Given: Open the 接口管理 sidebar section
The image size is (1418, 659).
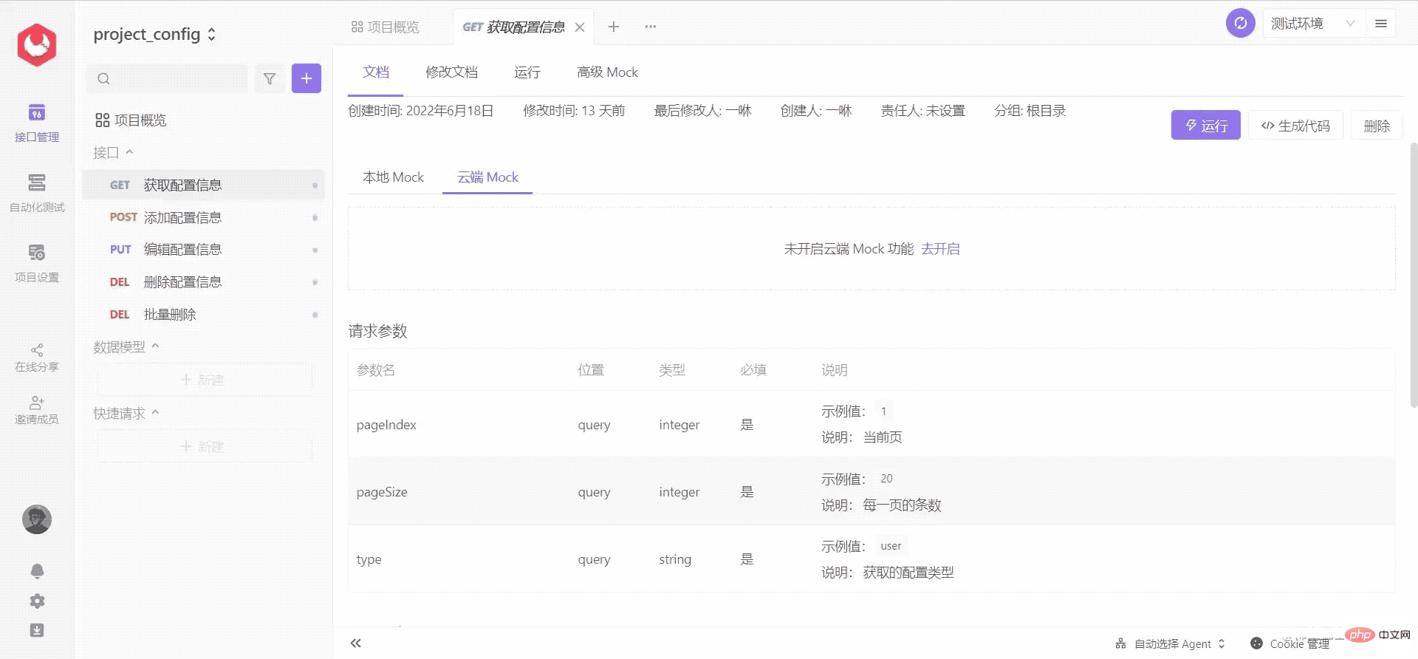Looking at the screenshot, I should (x=37, y=123).
